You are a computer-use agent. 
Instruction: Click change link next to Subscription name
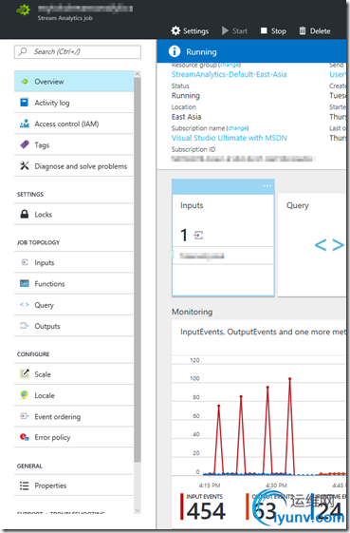point(238,128)
